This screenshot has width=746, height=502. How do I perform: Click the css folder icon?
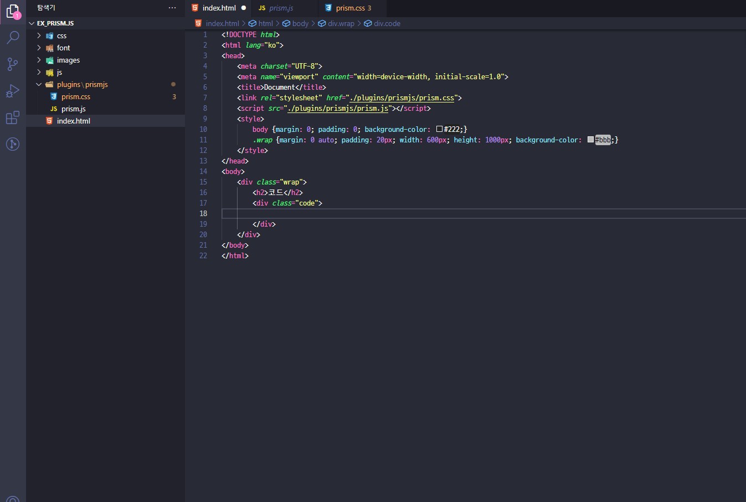49,35
